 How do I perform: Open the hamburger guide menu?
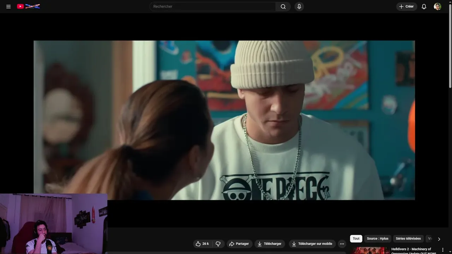tap(8, 6)
